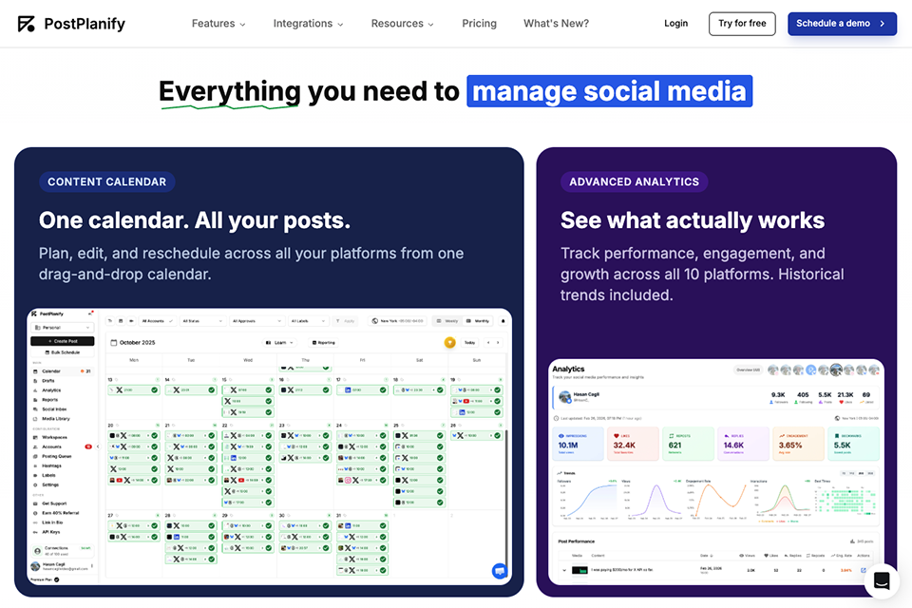Open the blue chat bubble in calendar preview
This screenshot has height=608, width=912.
pos(499,571)
